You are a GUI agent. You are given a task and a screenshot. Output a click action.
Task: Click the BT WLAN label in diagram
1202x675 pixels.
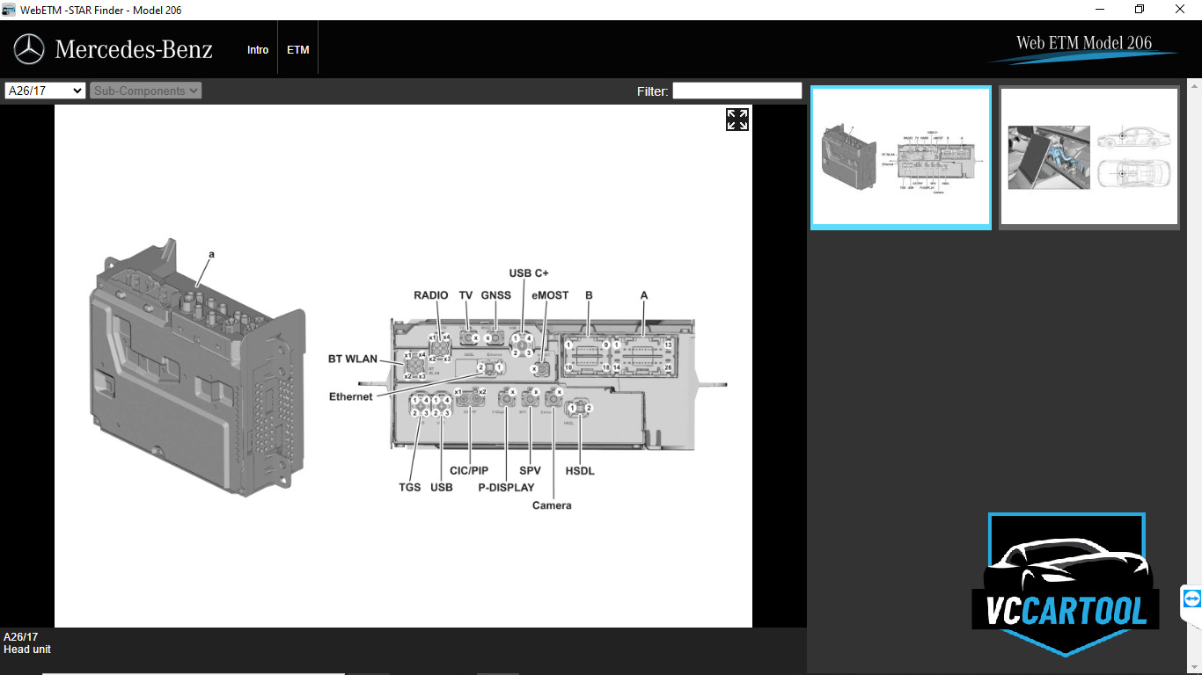[353, 359]
